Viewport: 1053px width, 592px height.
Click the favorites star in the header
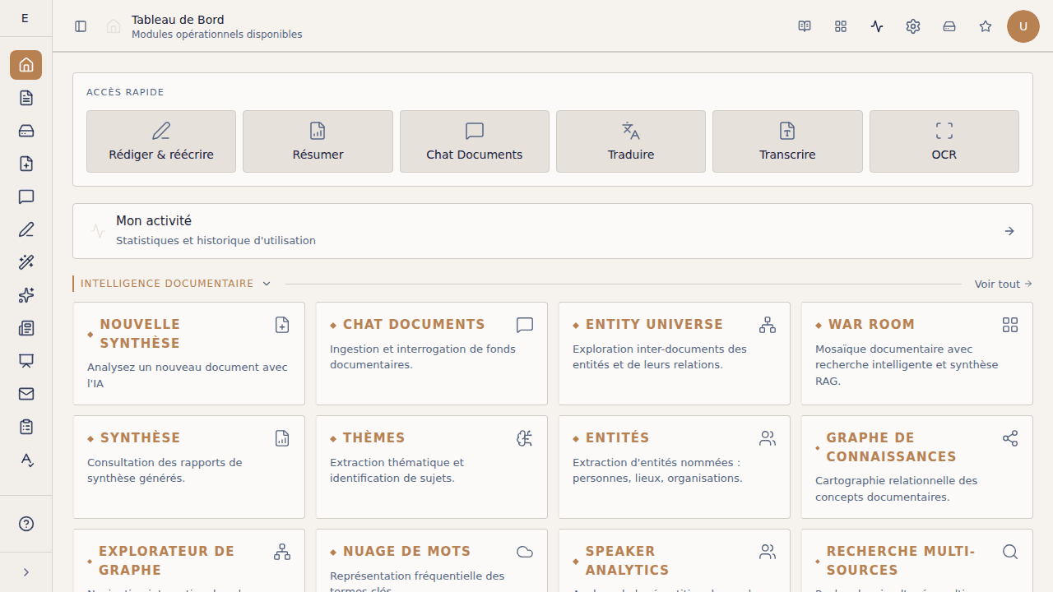(985, 25)
